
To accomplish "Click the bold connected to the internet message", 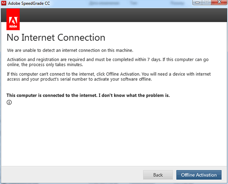I will pos(88,95).
